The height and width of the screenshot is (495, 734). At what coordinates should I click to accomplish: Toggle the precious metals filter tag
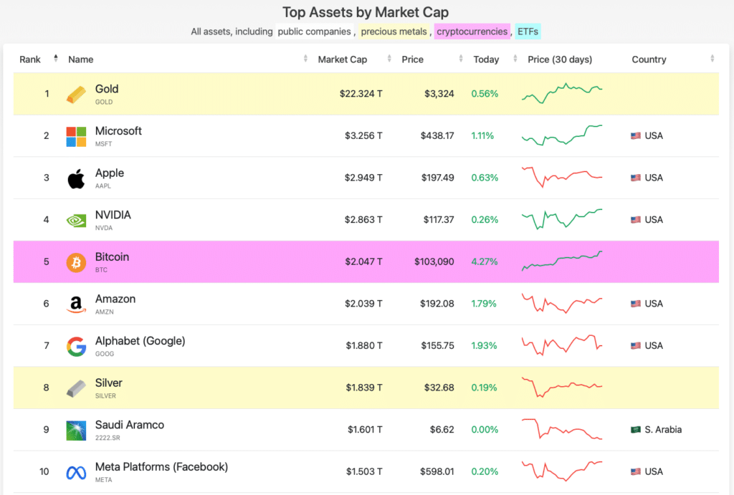point(394,32)
